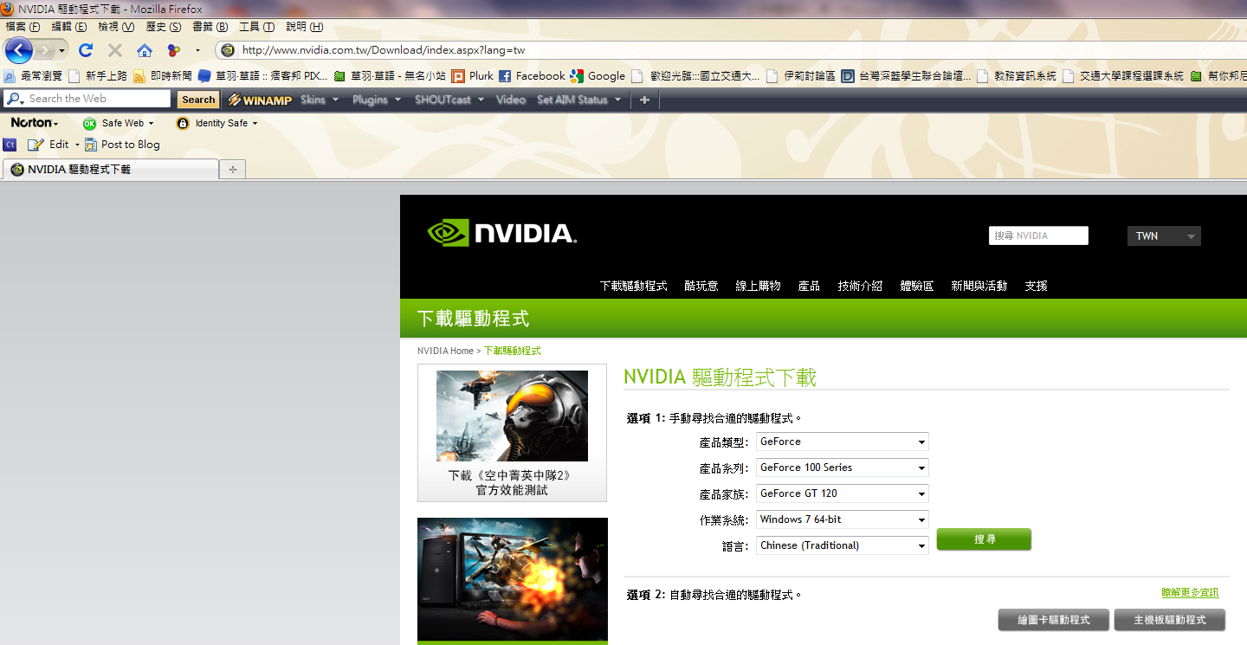Image resolution: width=1247 pixels, height=645 pixels.
Task: Open the 最常瀏覽 bookmark
Action: (x=33, y=76)
